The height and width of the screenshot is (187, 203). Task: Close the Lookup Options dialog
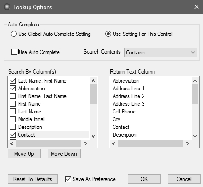[197, 7]
